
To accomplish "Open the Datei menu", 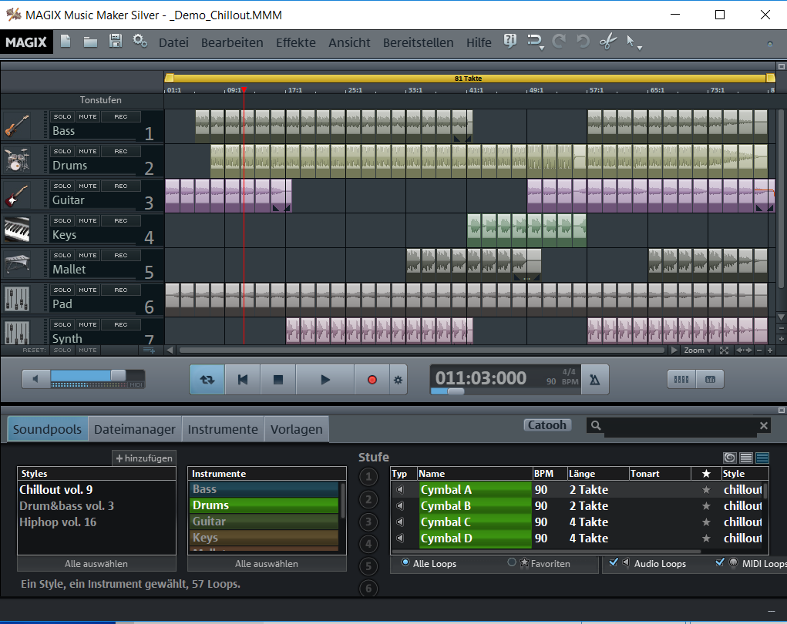I will tap(173, 42).
